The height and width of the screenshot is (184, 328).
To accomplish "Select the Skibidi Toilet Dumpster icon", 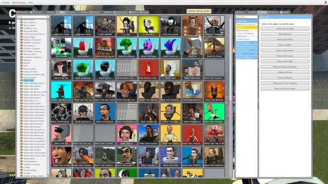I will tap(149, 135).
